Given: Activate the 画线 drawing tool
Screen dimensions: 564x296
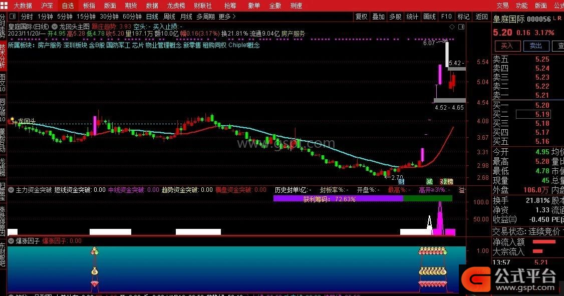Looking at the screenshot, I should pos(429,17).
